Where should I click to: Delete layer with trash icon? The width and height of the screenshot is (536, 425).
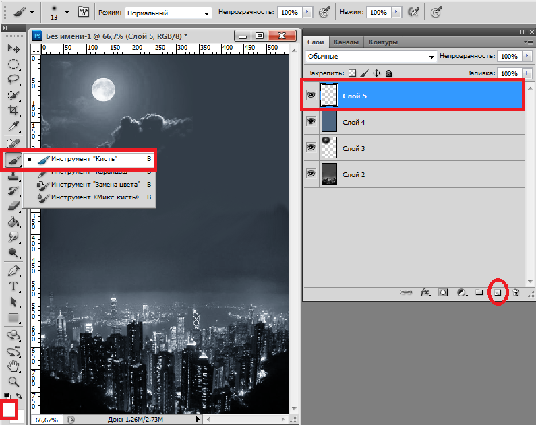click(516, 292)
